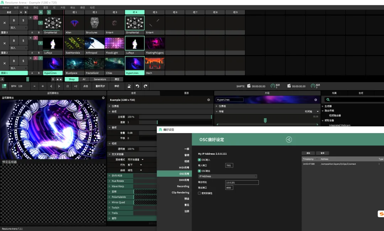Click the 停顿 pause button
The width and height of the screenshot is (384, 231).
117,86
